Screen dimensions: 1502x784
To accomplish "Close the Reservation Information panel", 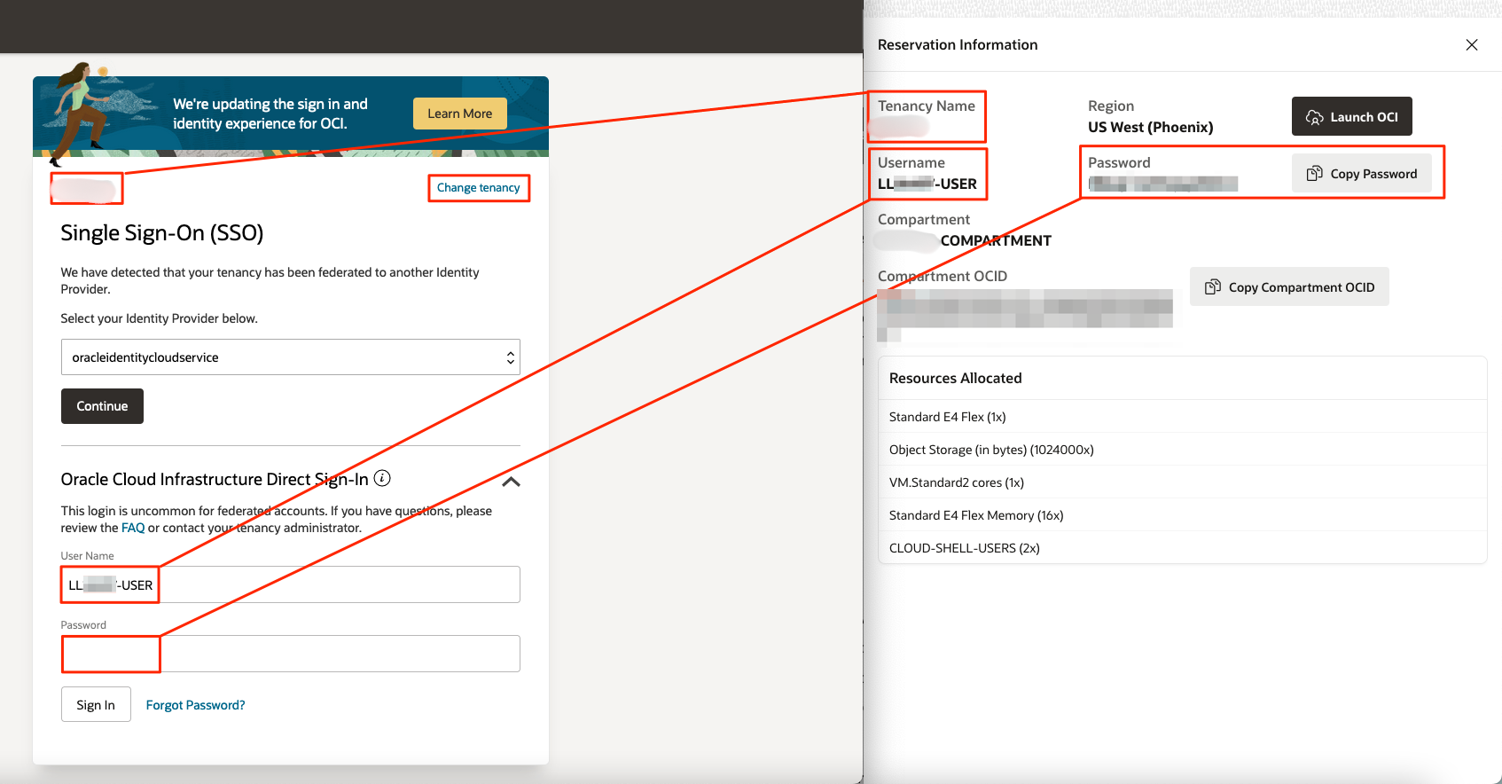I will [x=1471, y=45].
